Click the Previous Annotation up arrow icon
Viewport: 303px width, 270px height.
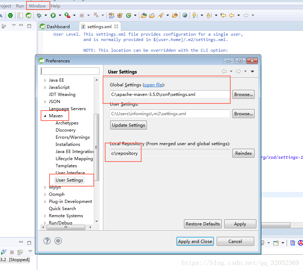coord(209,15)
